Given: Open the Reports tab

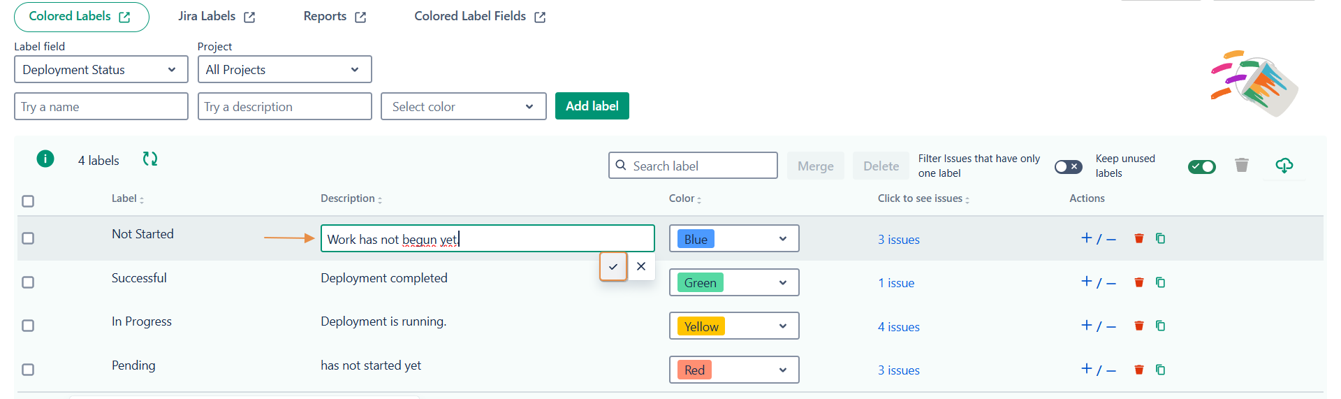Looking at the screenshot, I should pyautogui.click(x=335, y=17).
